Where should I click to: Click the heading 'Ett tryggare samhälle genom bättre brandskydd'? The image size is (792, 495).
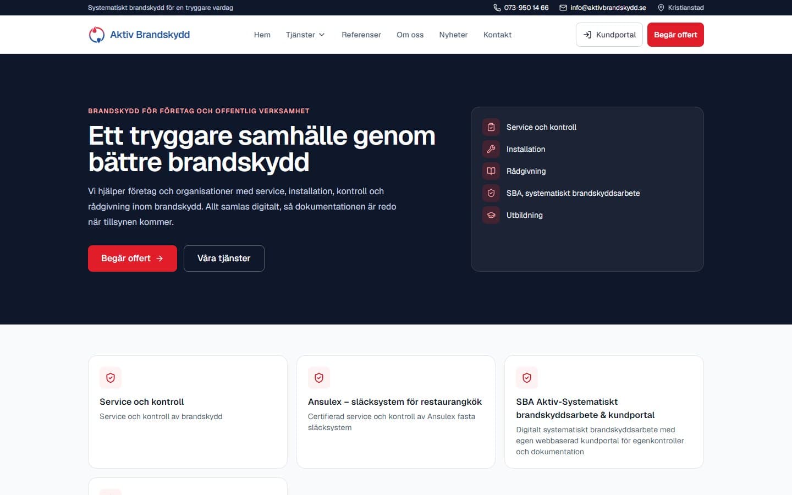(262, 149)
